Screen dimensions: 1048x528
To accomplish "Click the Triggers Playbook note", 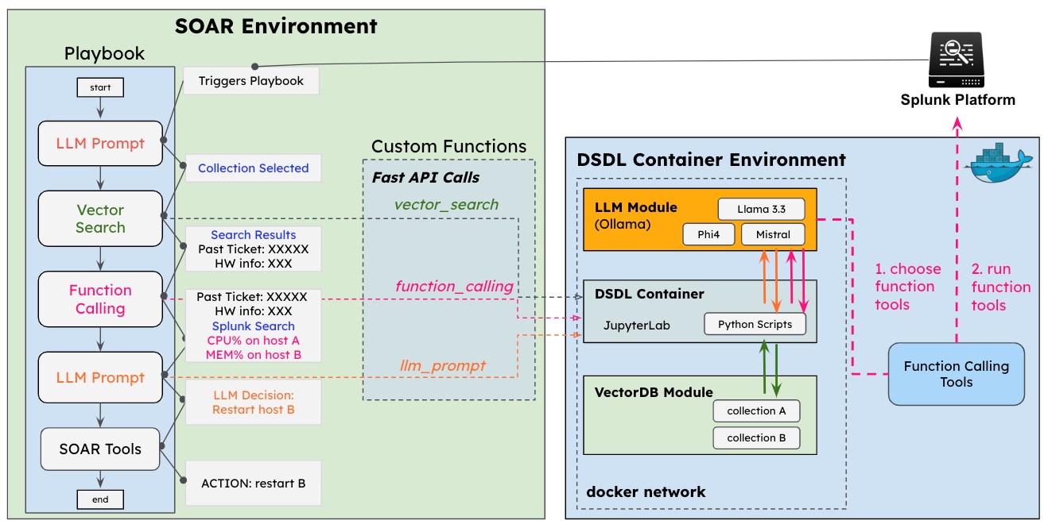I will [x=251, y=80].
